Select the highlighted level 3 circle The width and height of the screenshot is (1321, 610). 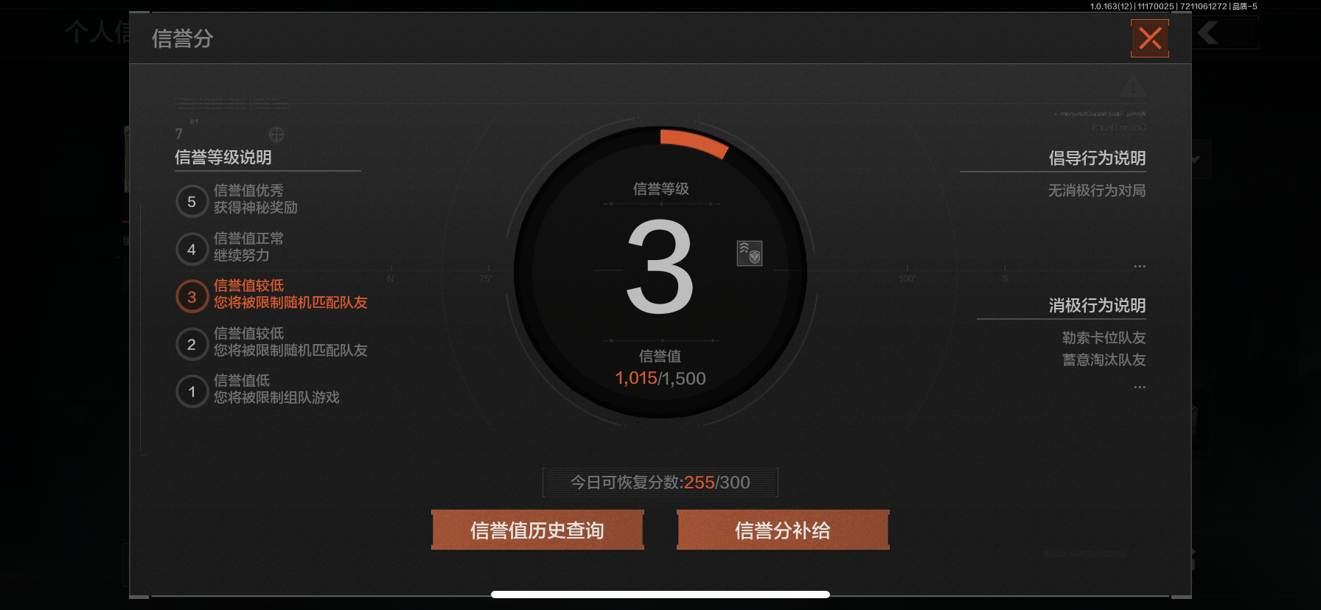(192, 297)
